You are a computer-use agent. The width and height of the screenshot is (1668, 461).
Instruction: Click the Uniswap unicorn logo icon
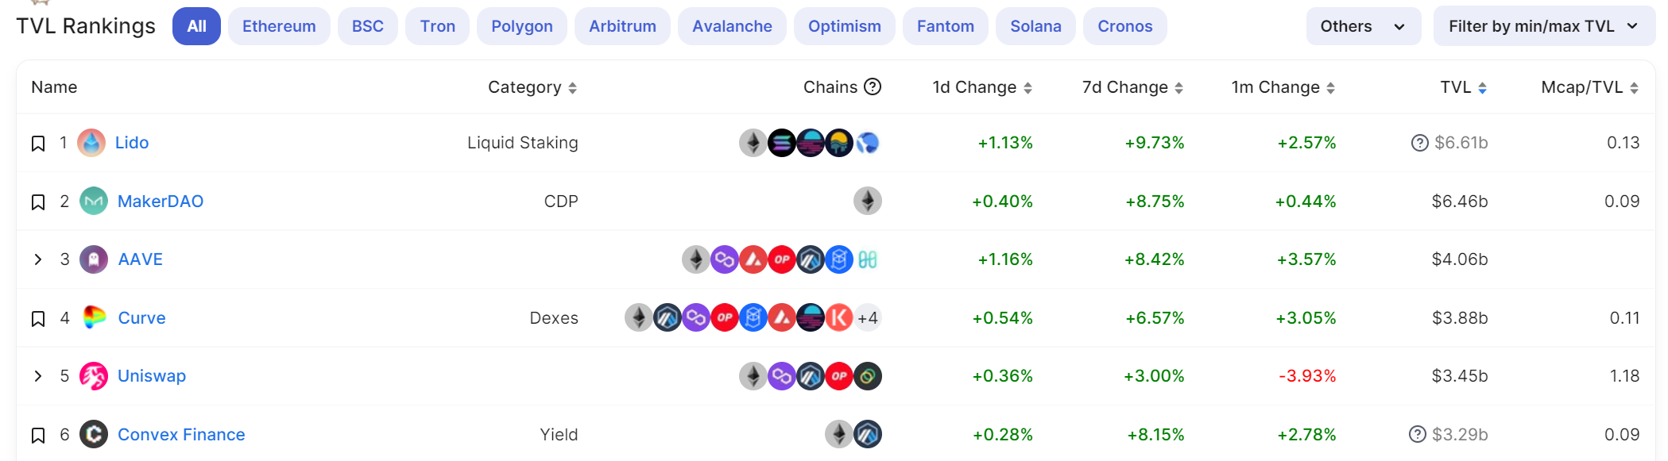(94, 376)
